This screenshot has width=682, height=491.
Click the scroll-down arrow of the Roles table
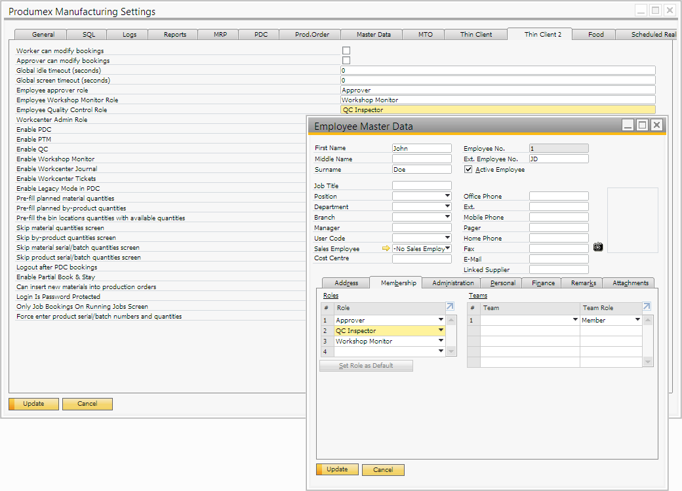tap(451, 351)
